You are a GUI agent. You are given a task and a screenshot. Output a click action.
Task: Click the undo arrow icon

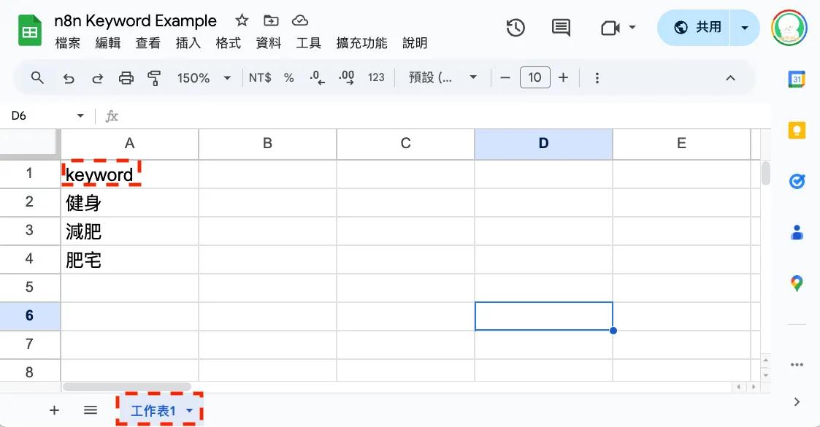(x=69, y=78)
